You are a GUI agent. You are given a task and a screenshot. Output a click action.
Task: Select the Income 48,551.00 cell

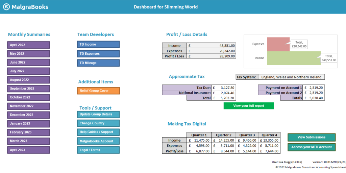click(211, 46)
